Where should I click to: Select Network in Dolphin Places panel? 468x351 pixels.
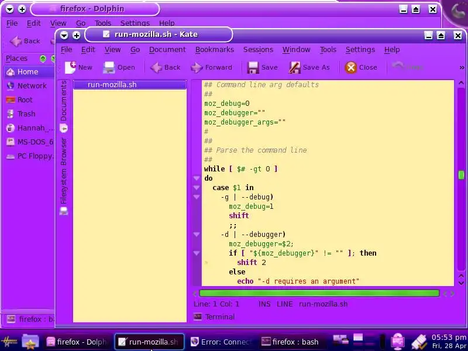click(29, 85)
